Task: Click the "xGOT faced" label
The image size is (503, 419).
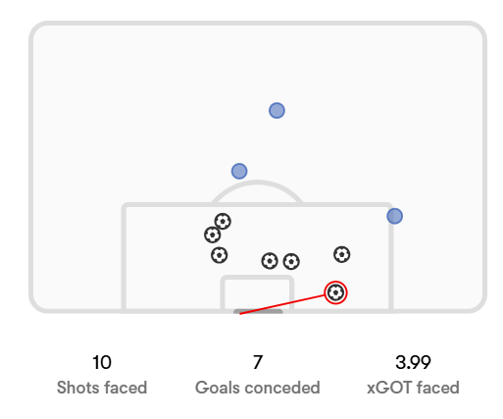Action: pos(413,388)
